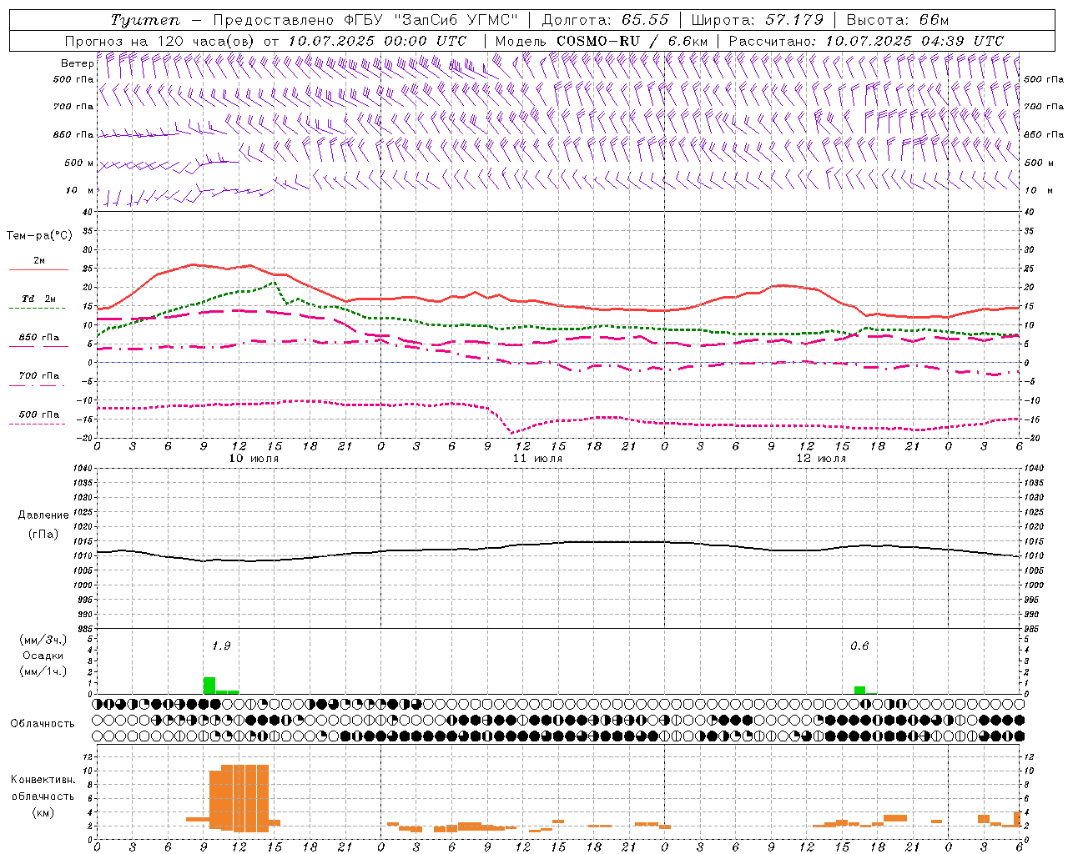1068x854 pixels.
Task: Click the "Td 2м" dew point legend label
Action: pyautogui.click(x=38, y=299)
